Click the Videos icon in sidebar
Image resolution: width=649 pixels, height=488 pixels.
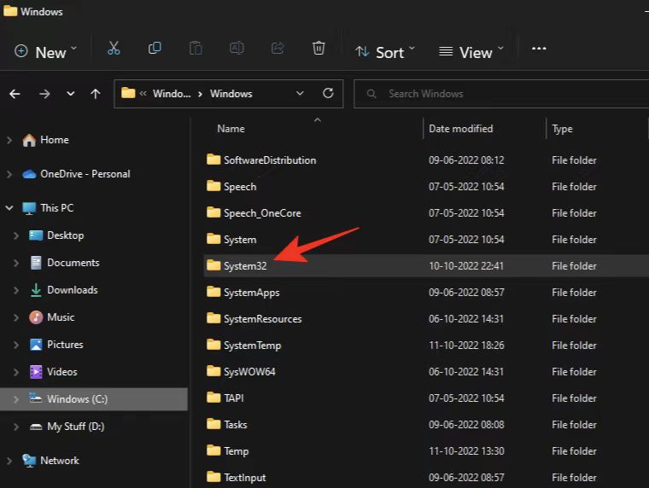click(x=36, y=372)
